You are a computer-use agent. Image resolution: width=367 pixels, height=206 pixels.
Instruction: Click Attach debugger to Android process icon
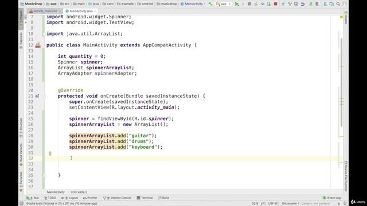(269, 4)
